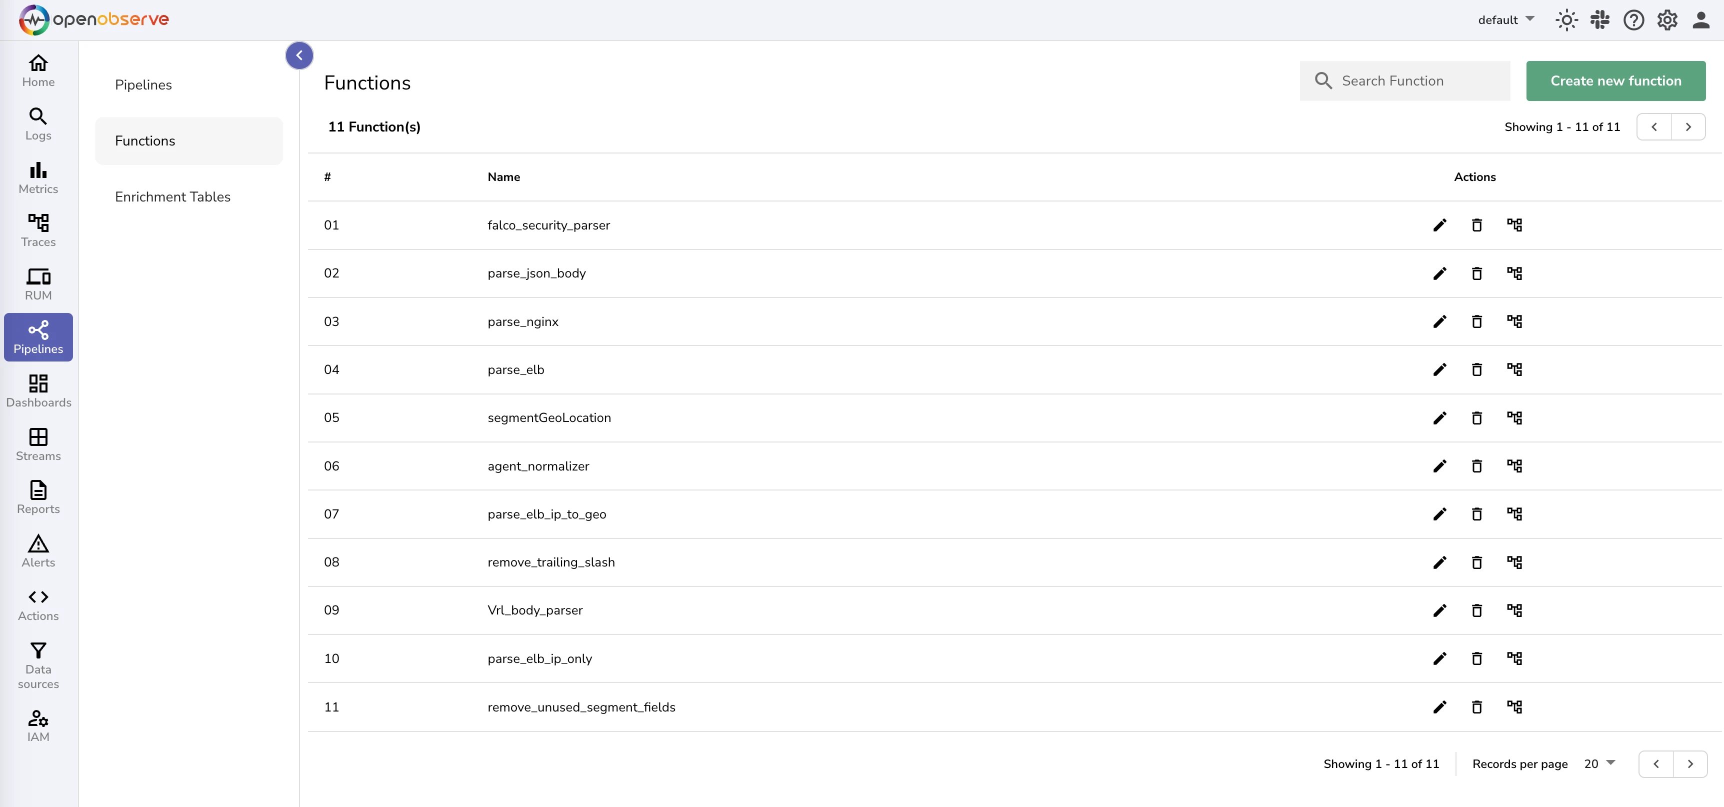Edit the falco_security_parser function
The width and height of the screenshot is (1724, 807).
[1439, 225]
